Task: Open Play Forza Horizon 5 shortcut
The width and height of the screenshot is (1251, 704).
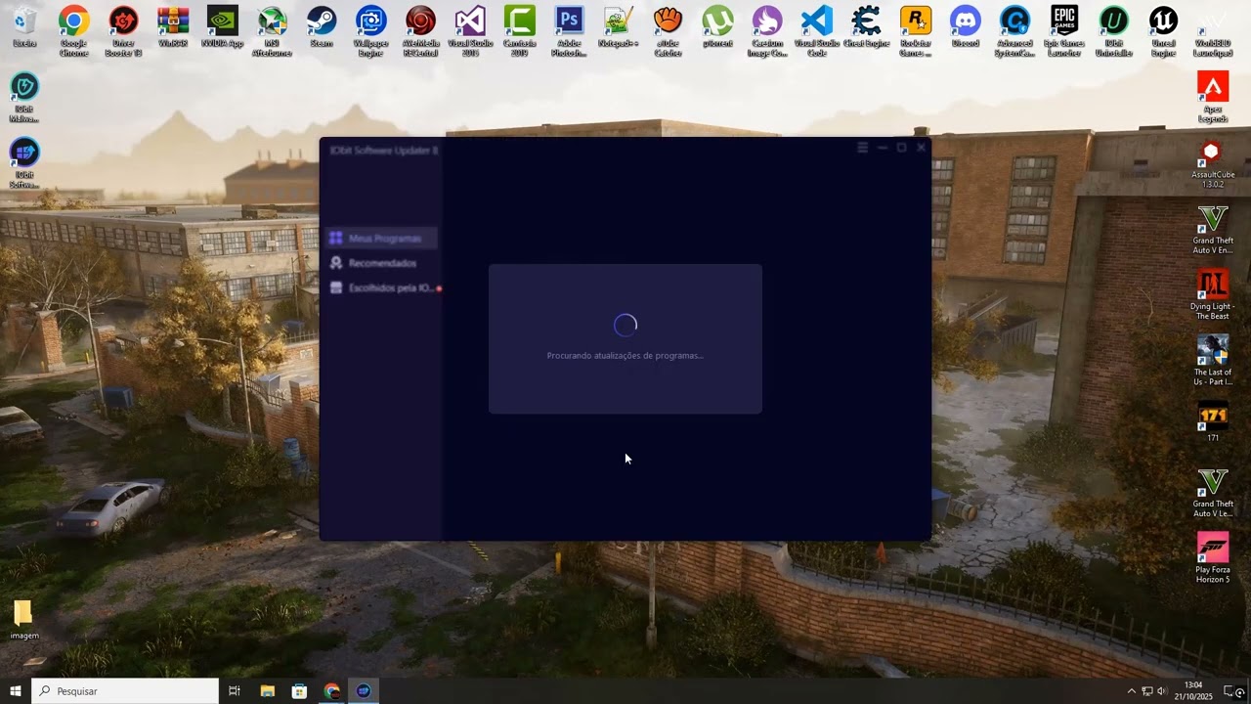Action: click(x=1213, y=558)
